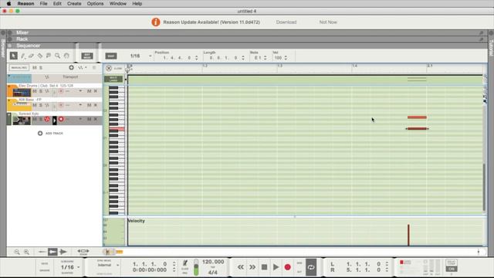Click the Vel value stepper arrows

[x=286, y=58]
